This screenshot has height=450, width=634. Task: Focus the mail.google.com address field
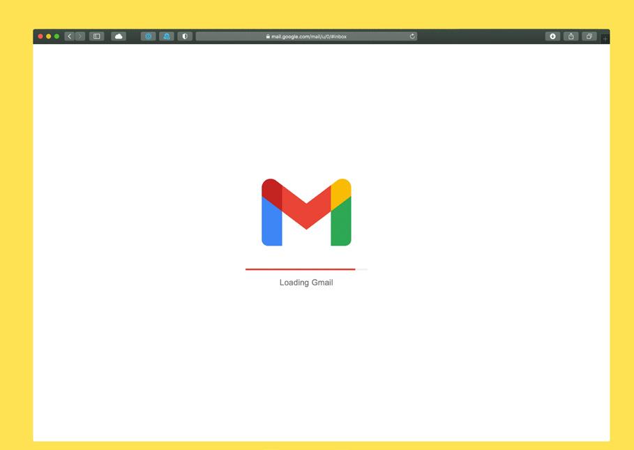(x=306, y=36)
